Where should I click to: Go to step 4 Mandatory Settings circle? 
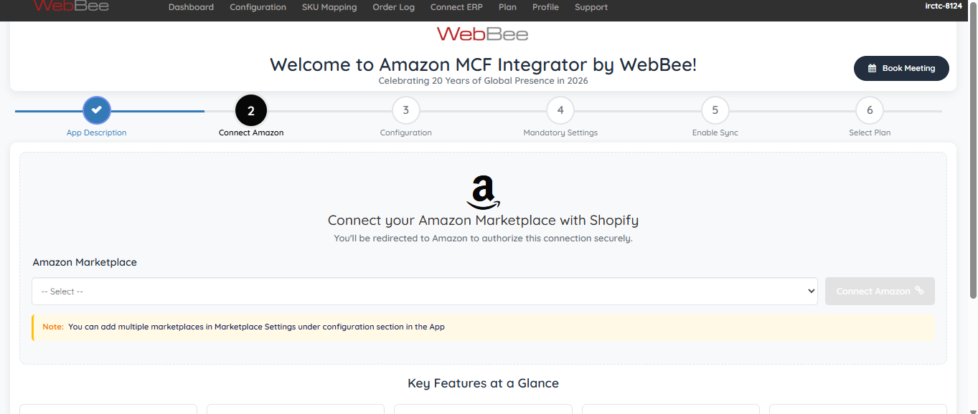click(560, 110)
